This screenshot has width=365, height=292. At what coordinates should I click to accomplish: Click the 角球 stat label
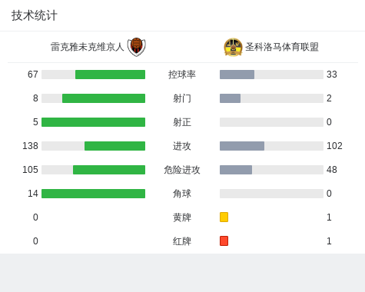point(182,194)
